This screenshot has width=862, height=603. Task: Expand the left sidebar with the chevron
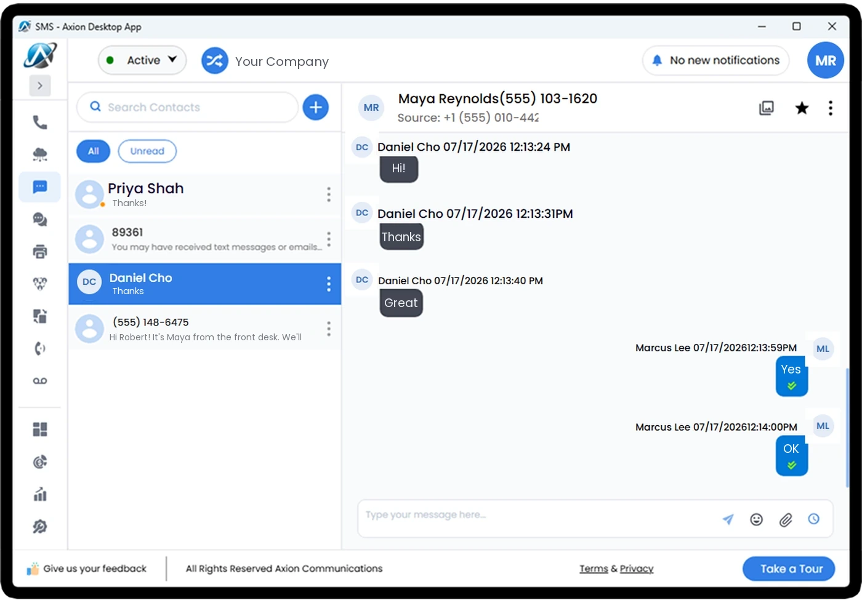point(40,86)
